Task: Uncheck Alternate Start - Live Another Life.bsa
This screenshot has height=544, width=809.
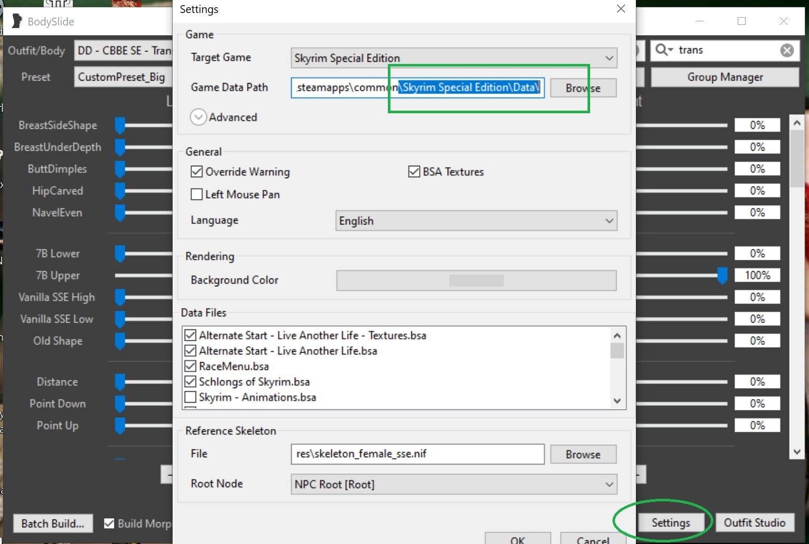Action: pos(190,351)
